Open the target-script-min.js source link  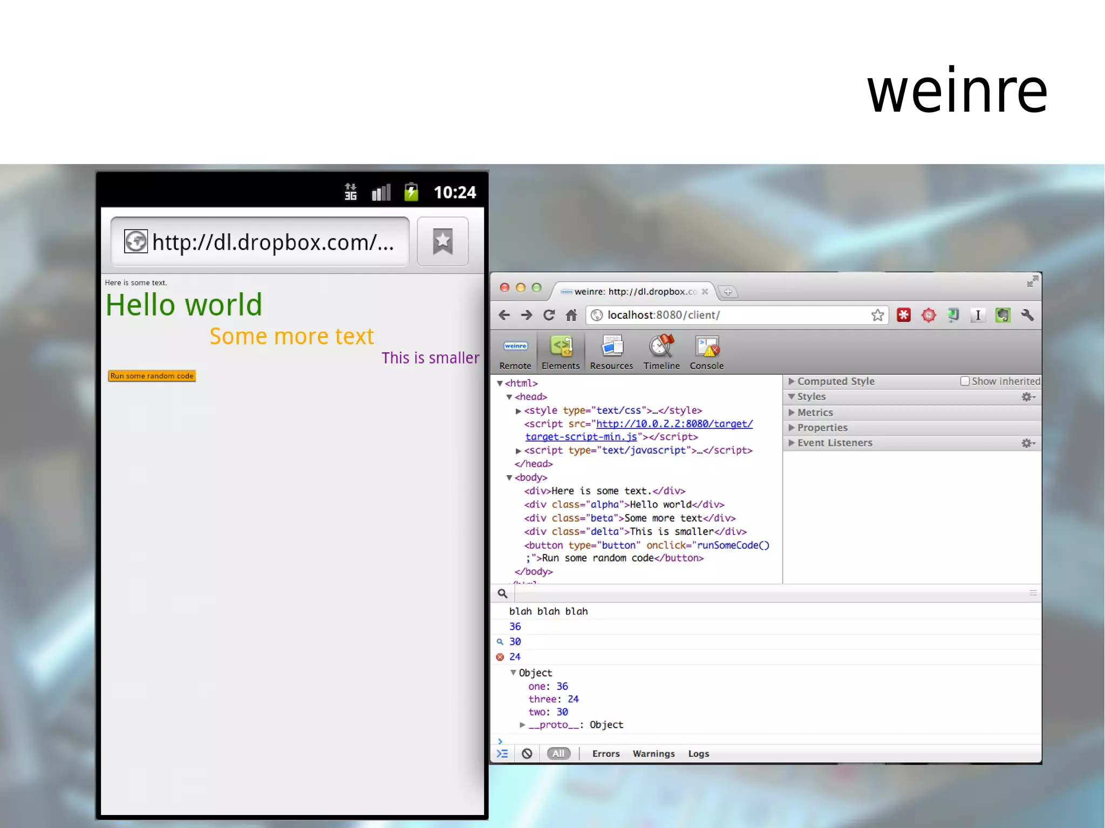(x=581, y=437)
